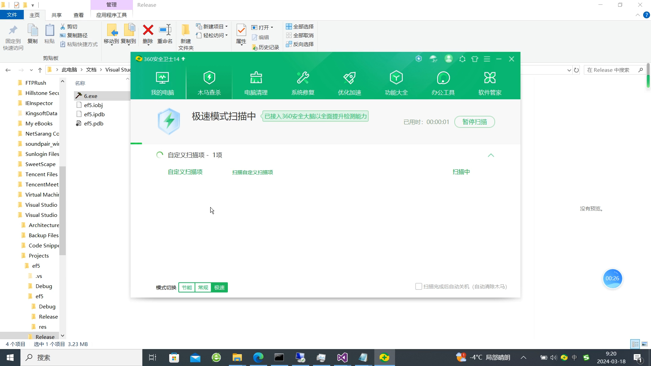The height and width of the screenshot is (366, 651).
Task: Click 历史记录 history button
Action: 265,47
